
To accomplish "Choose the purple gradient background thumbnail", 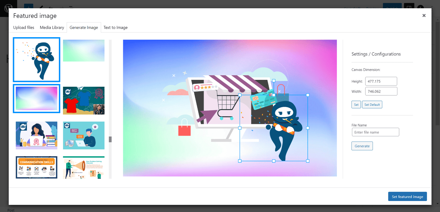I will [x=37, y=99].
